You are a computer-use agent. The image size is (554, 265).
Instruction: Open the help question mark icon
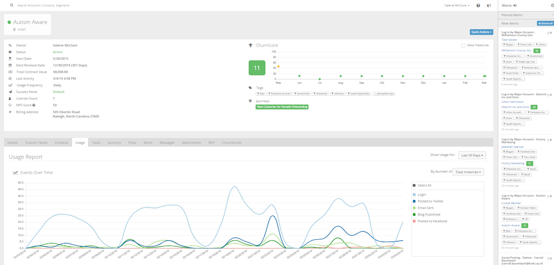pyautogui.click(x=478, y=6)
